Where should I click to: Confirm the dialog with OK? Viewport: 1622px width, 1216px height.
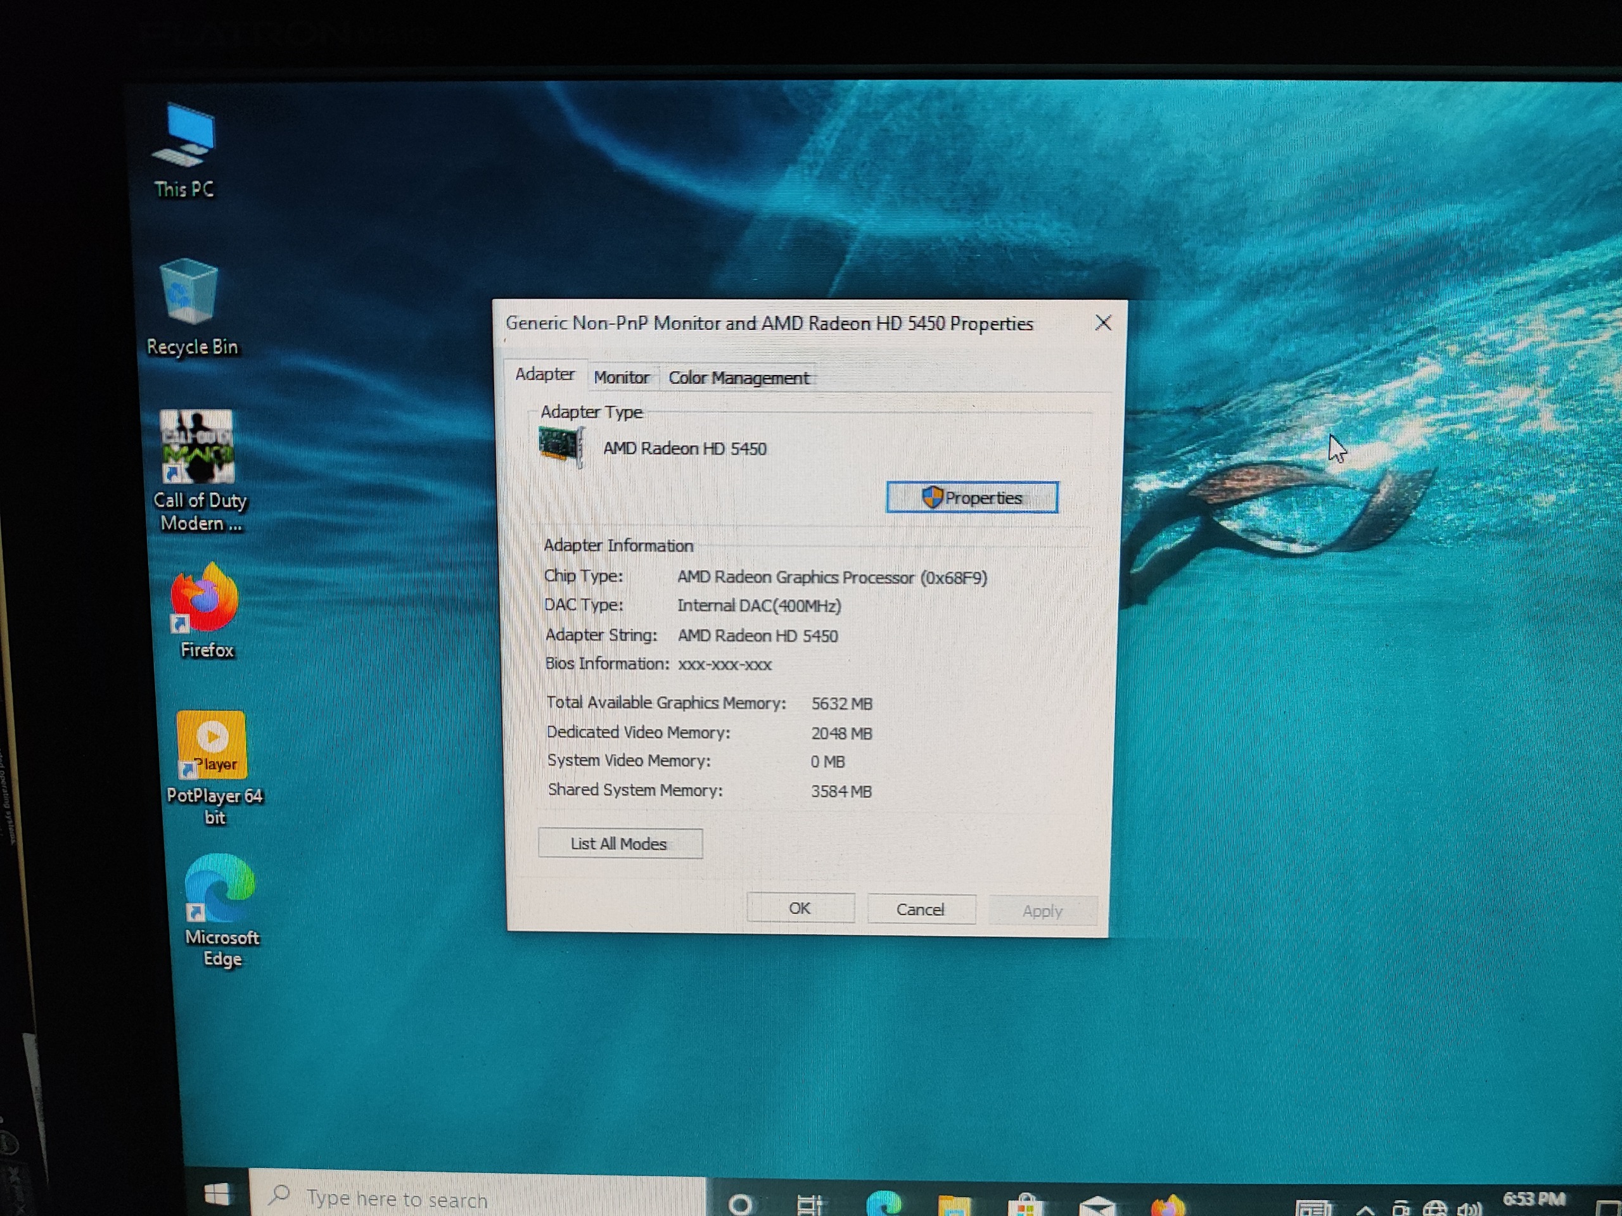[800, 908]
